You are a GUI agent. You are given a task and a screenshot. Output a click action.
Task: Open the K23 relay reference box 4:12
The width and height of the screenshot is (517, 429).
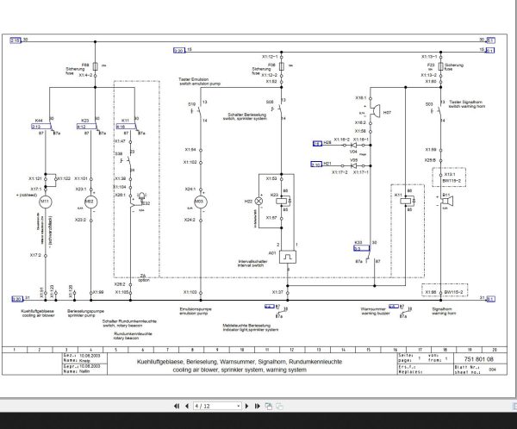pyautogui.click(x=86, y=127)
